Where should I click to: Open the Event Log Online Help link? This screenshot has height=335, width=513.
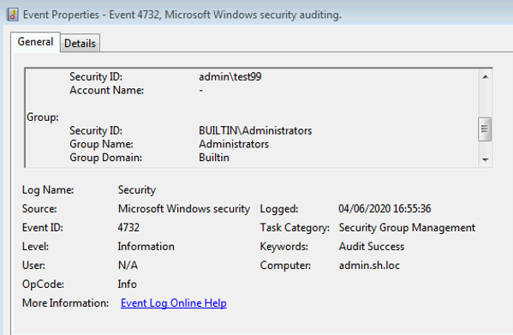[x=173, y=303]
